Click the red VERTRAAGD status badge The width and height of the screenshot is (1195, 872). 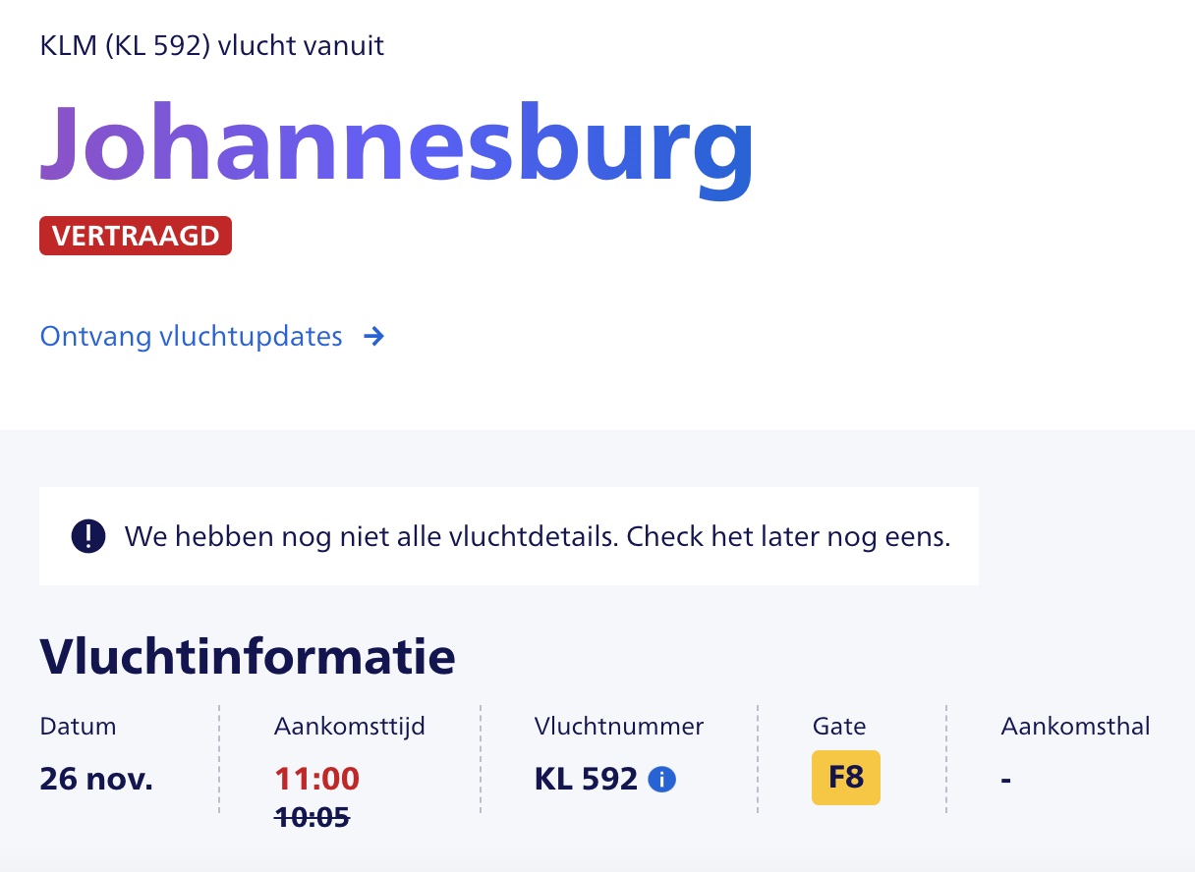point(136,236)
